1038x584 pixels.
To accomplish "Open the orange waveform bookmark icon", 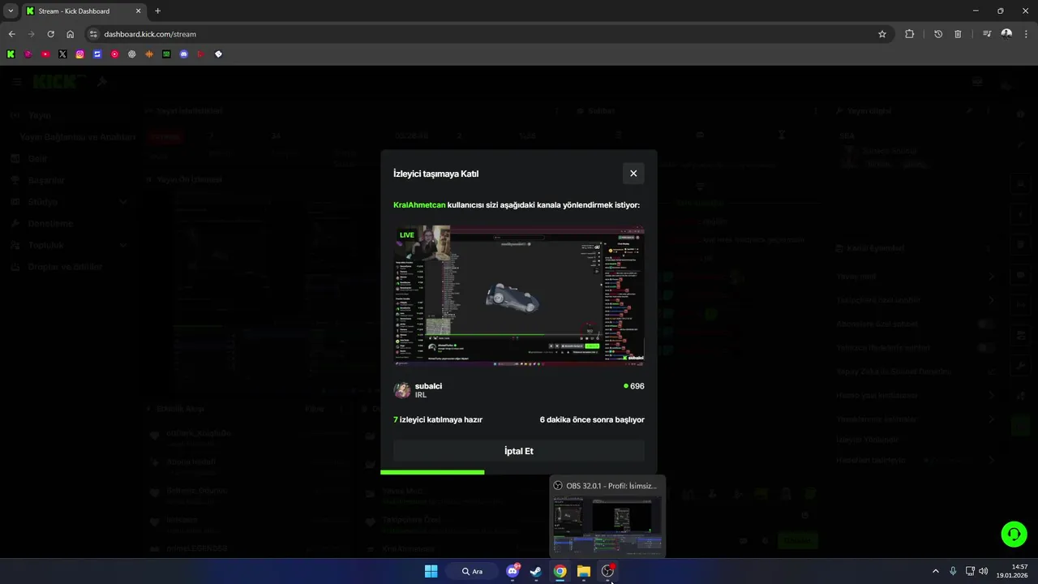I will 149,54.
